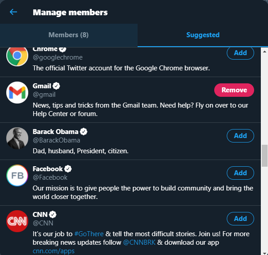The image size is (268, 255).
Task: Open the Chrome profile avatar
Action: (x=17, y=56)
